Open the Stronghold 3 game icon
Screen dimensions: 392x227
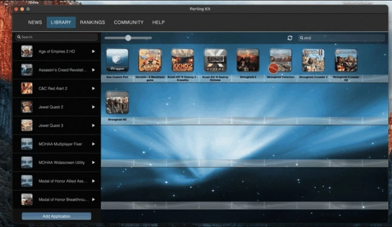tap(248, 60)
